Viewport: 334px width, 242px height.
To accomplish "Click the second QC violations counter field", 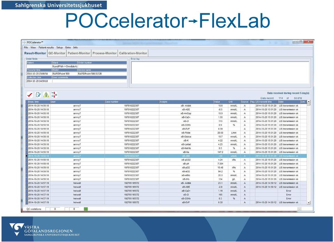I will (x=74, y=209).
